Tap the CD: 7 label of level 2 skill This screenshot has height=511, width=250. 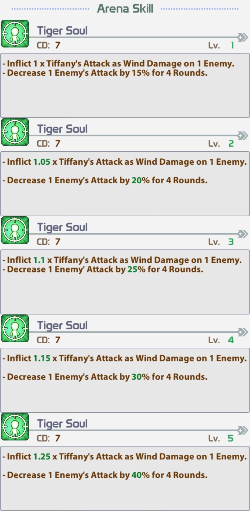(49, 144)
